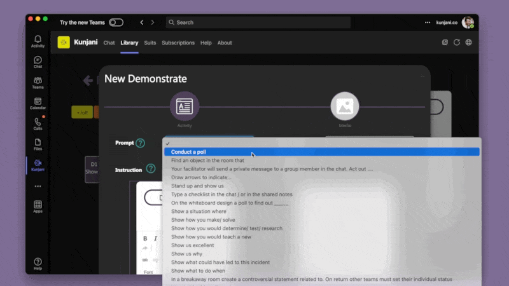Select the Activity step icon

pos(185,106)
